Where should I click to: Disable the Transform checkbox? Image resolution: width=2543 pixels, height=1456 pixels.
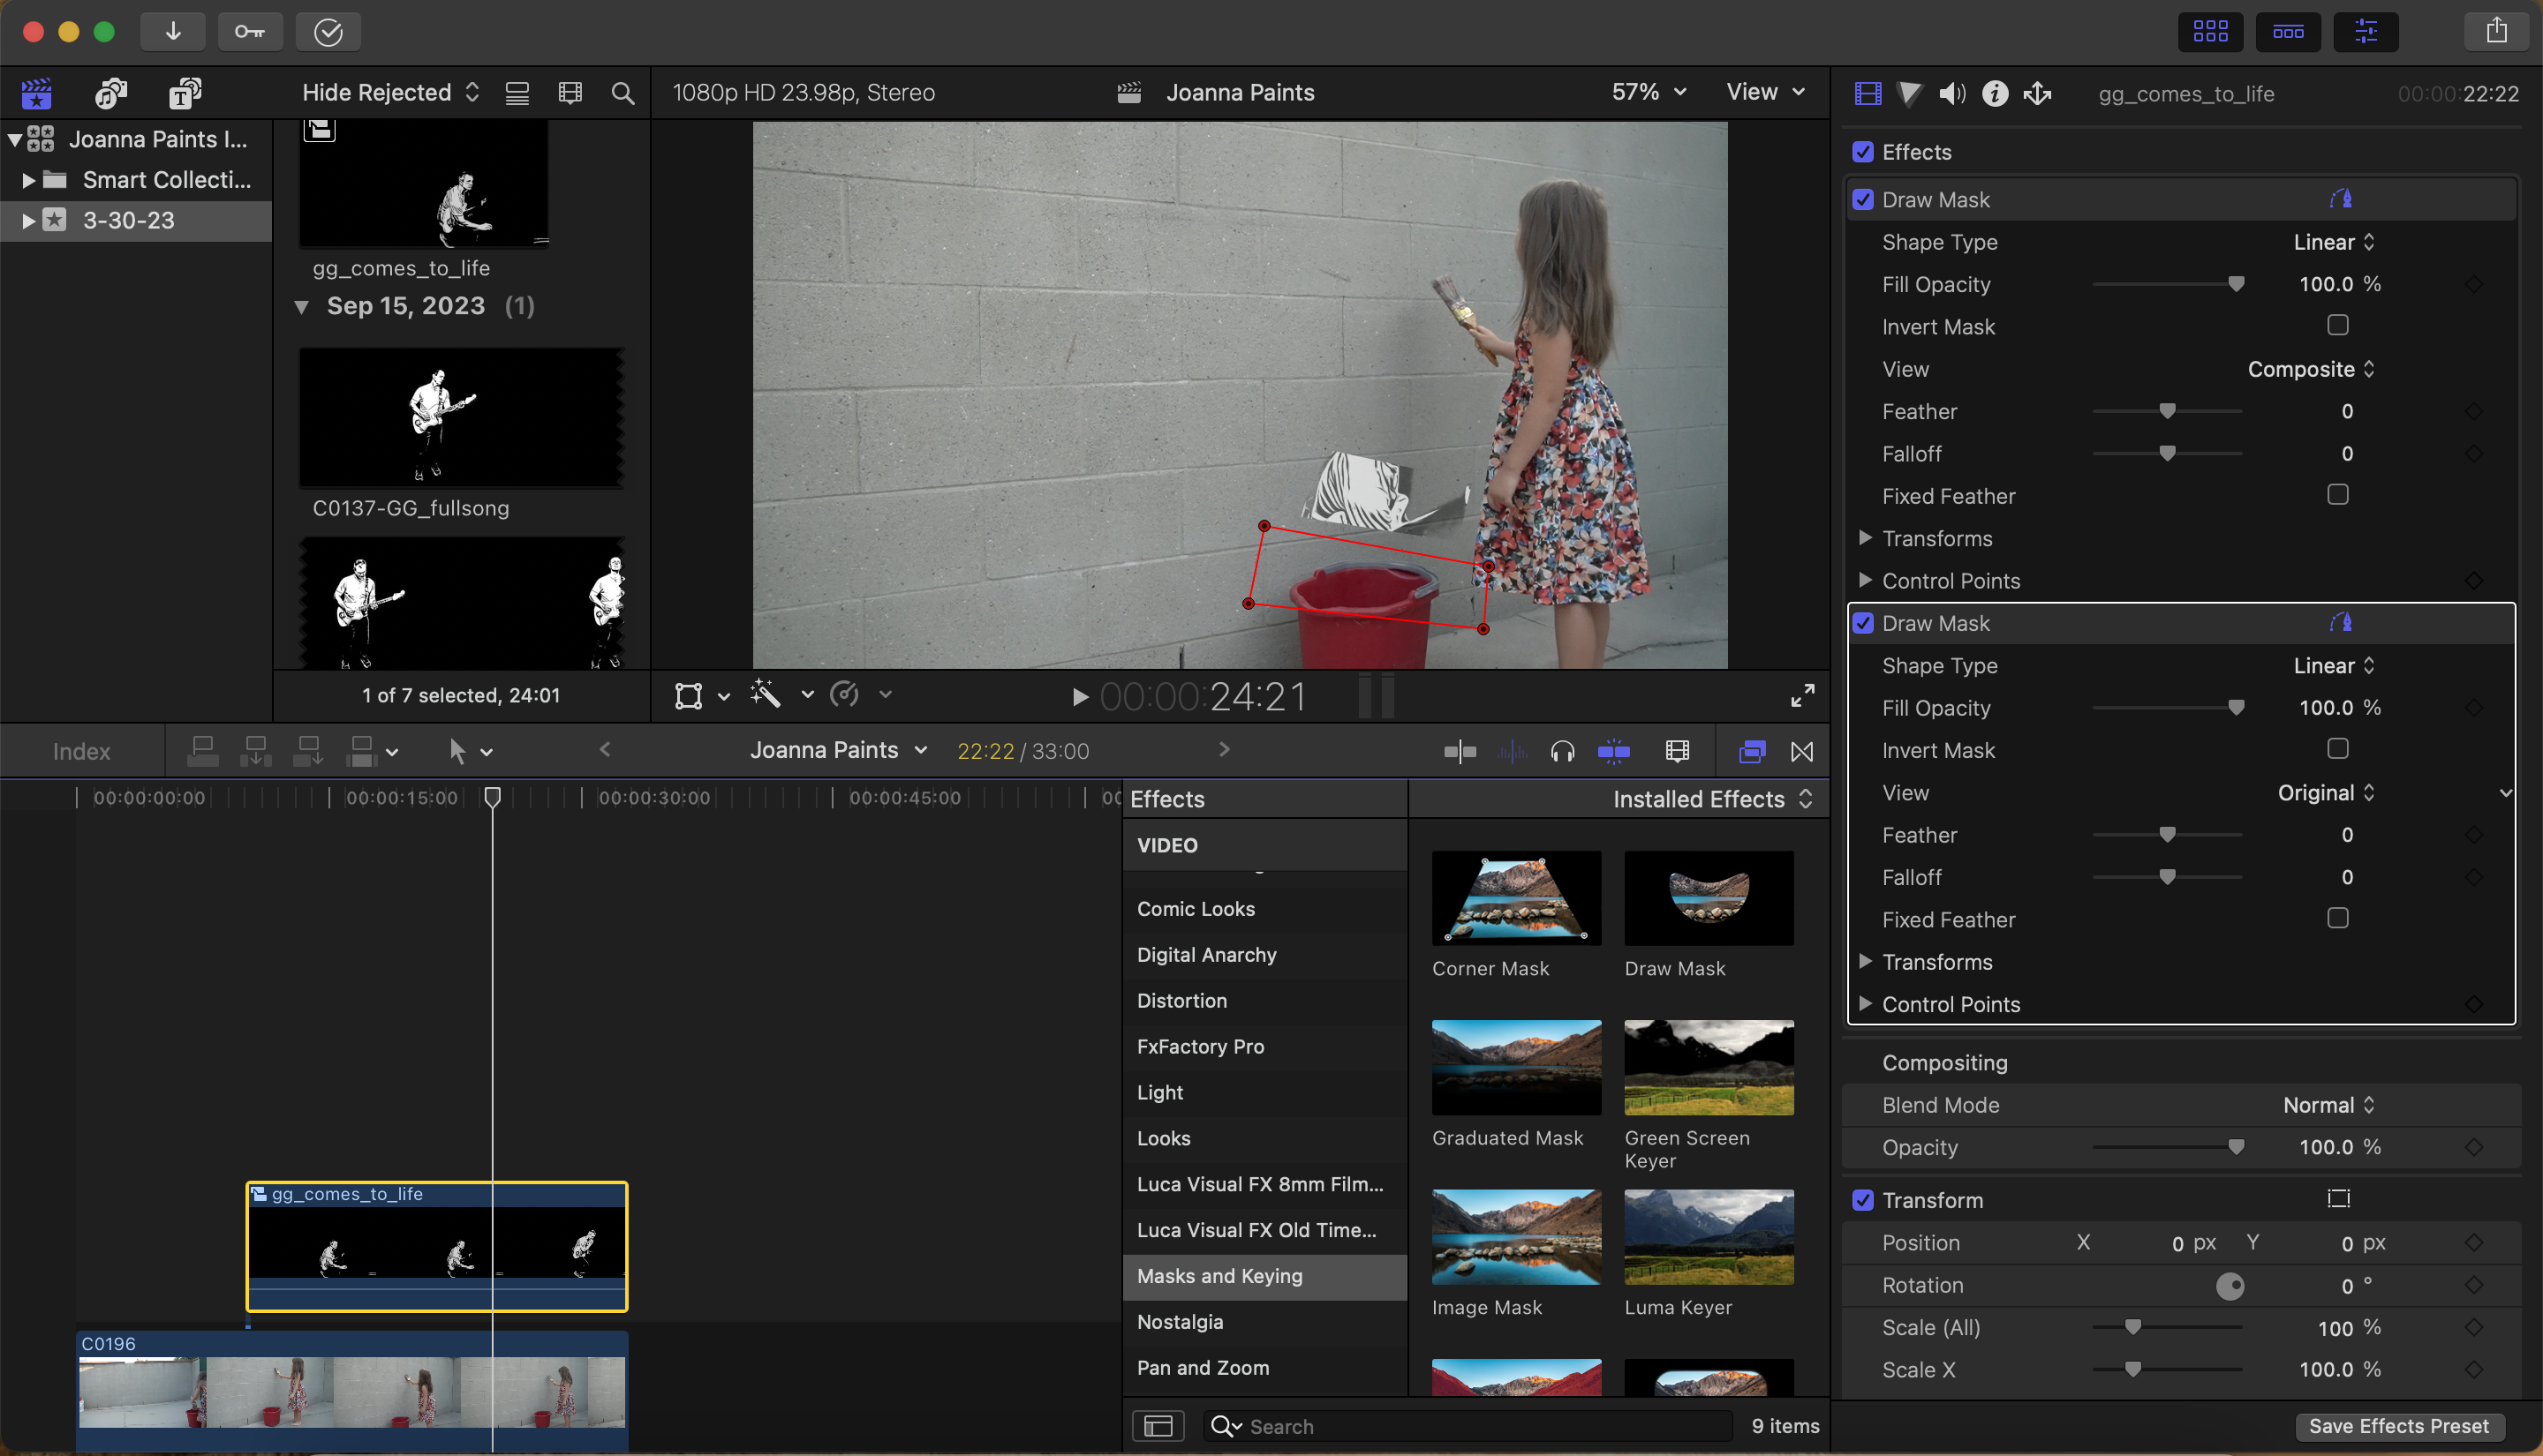pos(1863,1199)
